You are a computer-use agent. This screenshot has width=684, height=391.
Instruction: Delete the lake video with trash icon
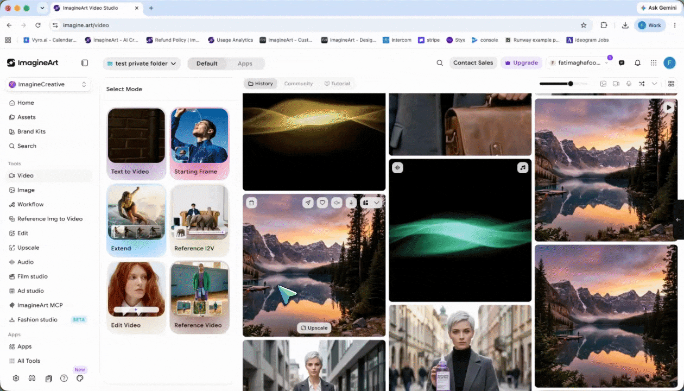tap(251, 203)
